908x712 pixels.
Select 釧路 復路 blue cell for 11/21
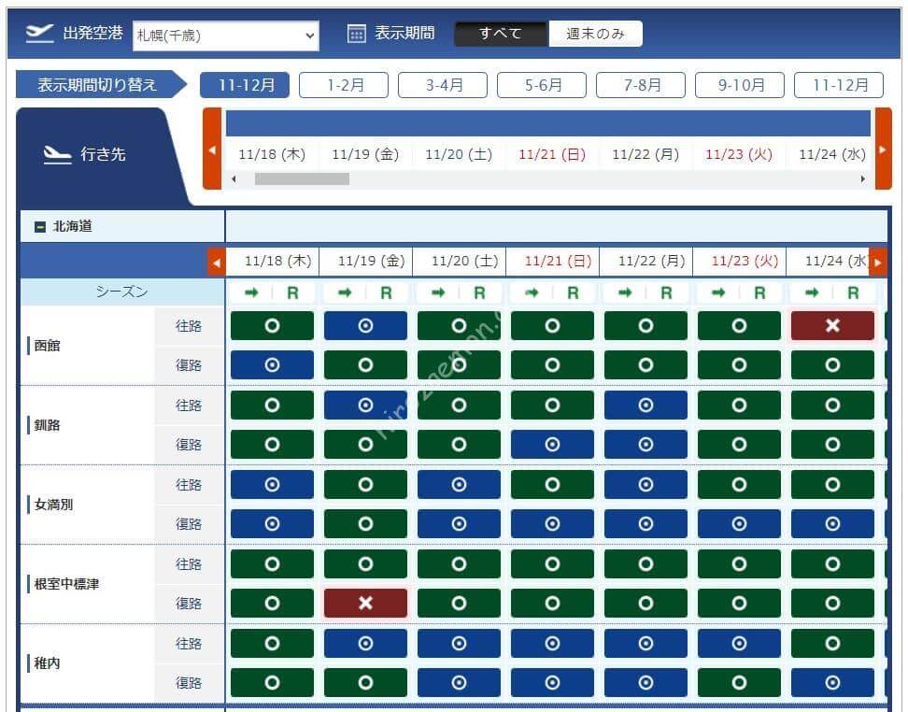point(552,445)
